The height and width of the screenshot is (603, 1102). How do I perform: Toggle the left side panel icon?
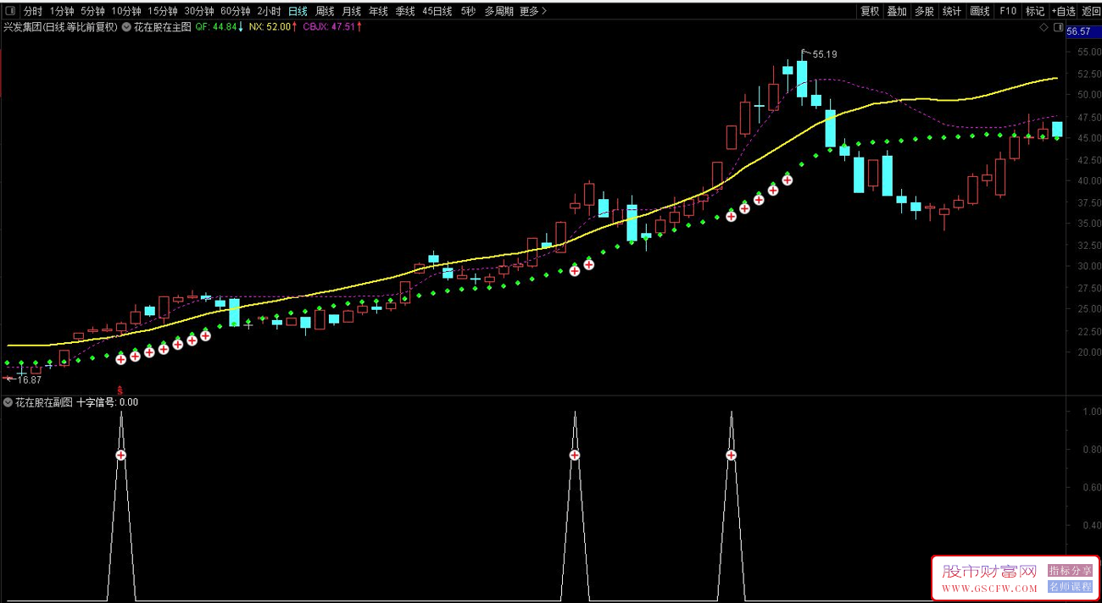coord(11,11)
